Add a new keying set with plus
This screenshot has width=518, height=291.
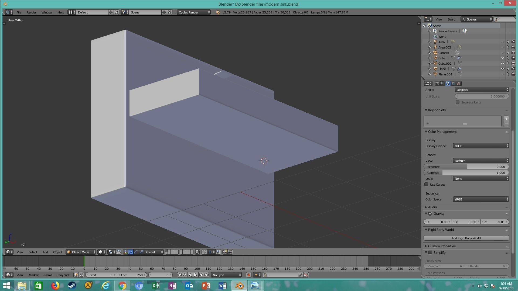(x=506, y=118)
